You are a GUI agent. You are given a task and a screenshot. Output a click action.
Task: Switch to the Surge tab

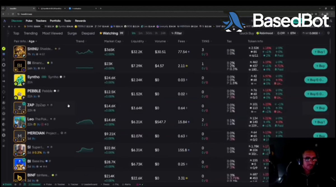tap(72, 33)
